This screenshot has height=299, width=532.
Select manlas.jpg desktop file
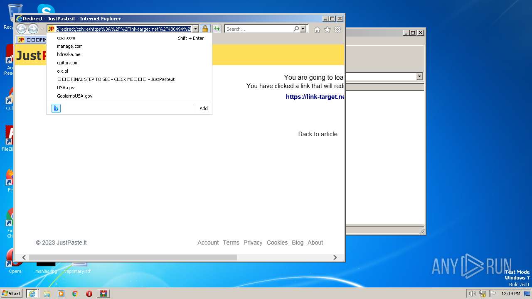(x=46, y=268)
